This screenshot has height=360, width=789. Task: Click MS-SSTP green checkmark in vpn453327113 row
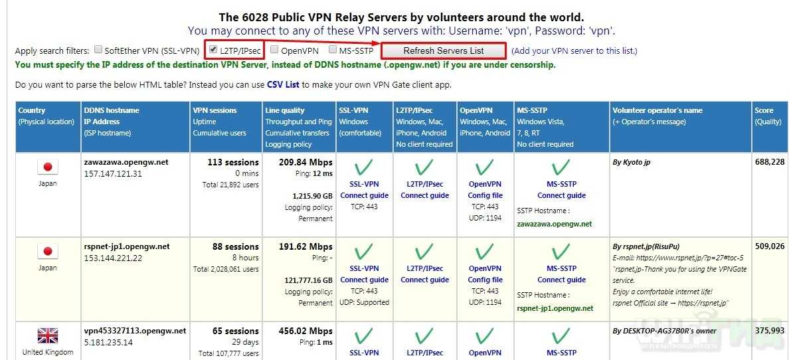561,336
